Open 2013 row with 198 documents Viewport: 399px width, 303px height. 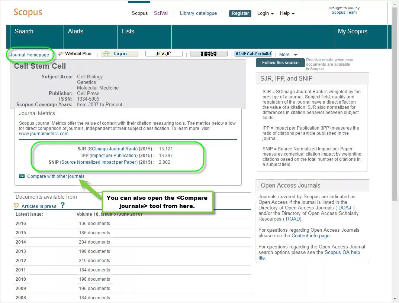[x=132, y=251]
